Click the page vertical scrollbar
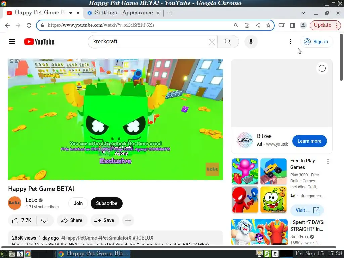The width and height of the screenshot is (344, 258). tap(341, 57)
